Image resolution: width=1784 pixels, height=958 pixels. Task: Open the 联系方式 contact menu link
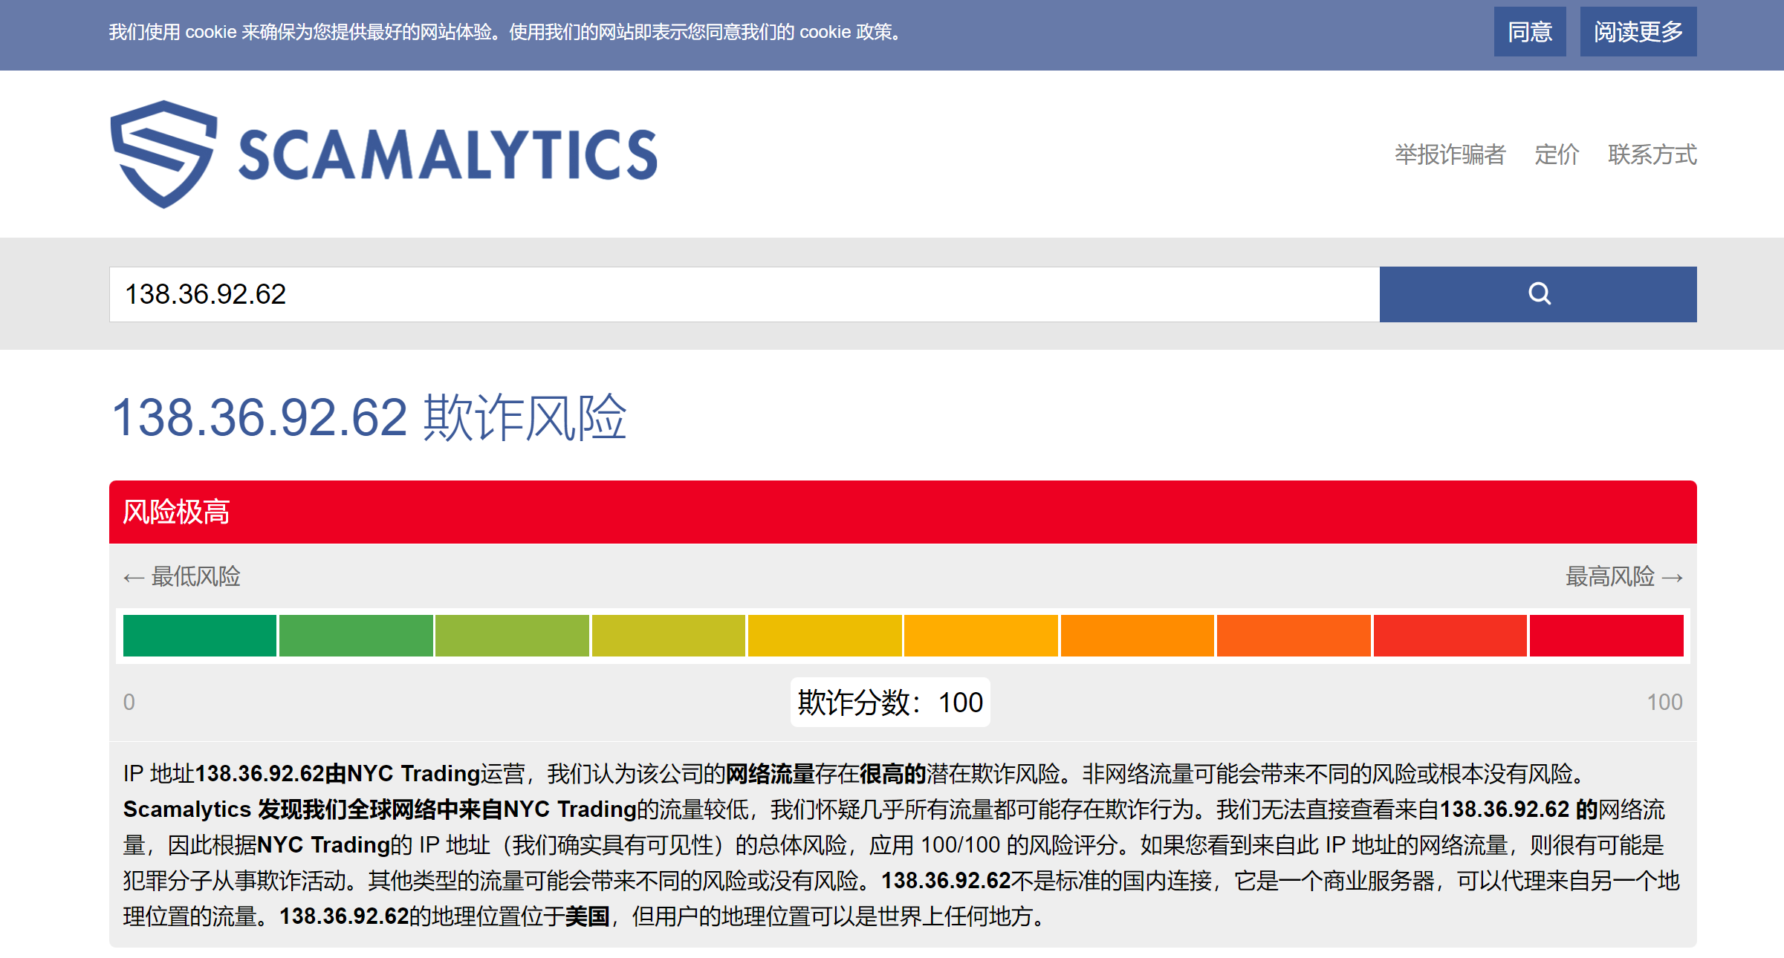[x=1652, y=154]
